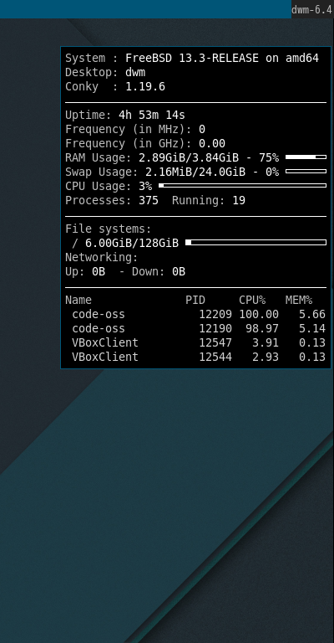This screenshot has height=643, width=334.
Task: Click the CPU% column header
Action: pyautogui.click(x=252, y=301)
